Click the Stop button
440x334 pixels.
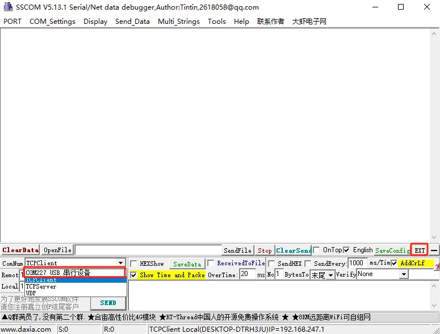pos(265,250)
